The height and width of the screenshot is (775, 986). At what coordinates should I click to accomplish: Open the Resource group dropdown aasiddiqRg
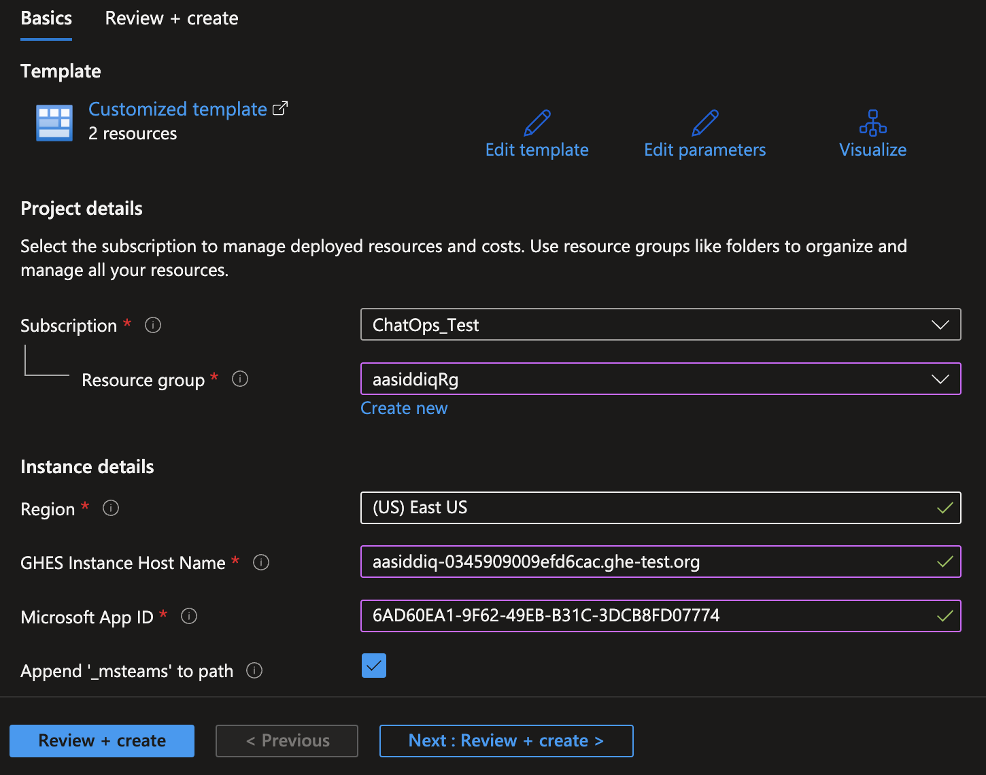click(660, 379)
